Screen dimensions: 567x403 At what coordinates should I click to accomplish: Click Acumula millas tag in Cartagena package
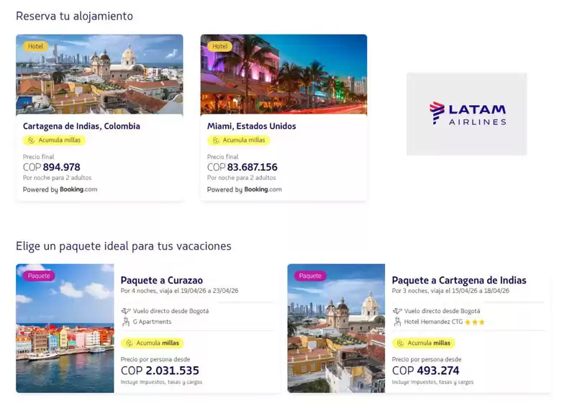tap(423, 343)
